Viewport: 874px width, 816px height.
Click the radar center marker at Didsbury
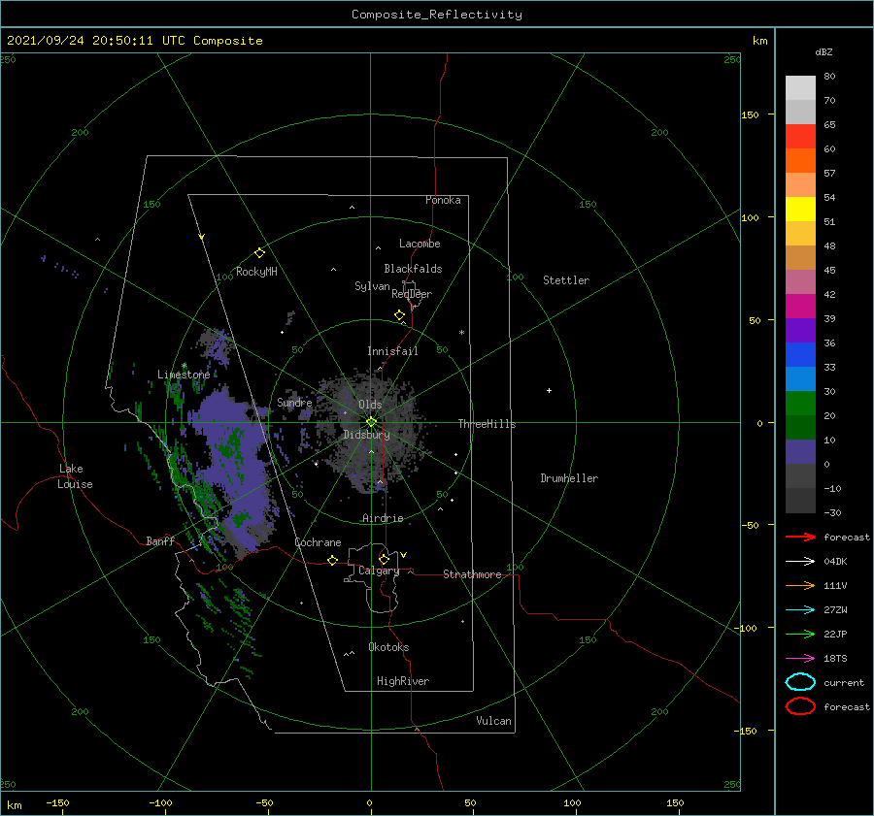tap(371, 422)
